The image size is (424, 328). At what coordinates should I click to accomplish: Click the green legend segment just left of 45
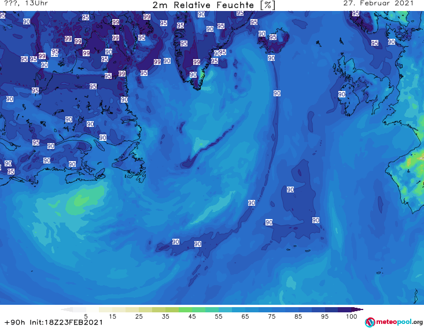pyautogui.click(x=185, y=309)
